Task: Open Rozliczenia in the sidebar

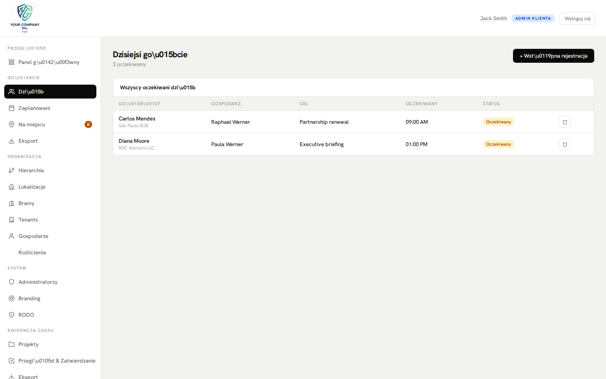Action: point(32,252)
